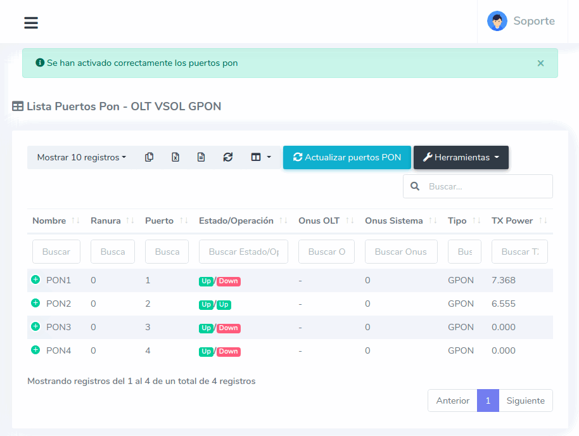Select page 1 in pagination
Screen dimensions: 579x436
point(488,401)
